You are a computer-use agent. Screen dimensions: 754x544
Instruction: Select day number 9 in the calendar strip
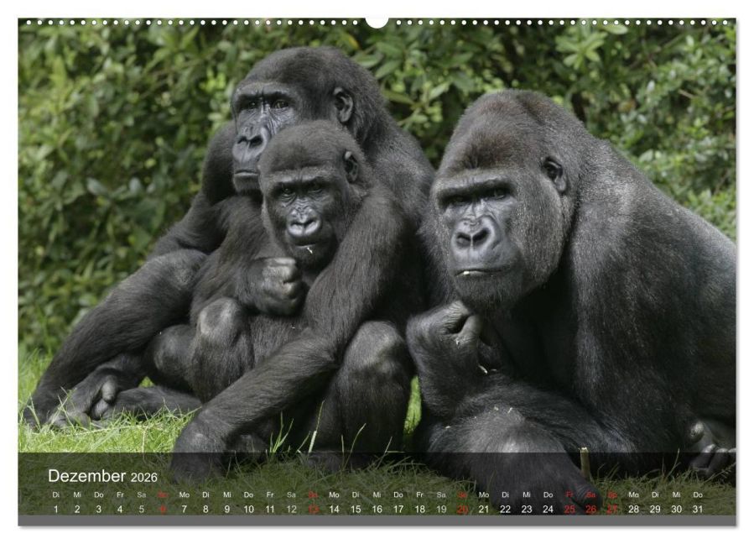(x=227, y=509)
